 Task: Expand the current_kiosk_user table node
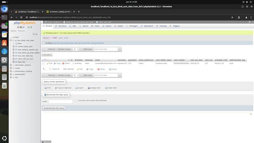[14, 46]
